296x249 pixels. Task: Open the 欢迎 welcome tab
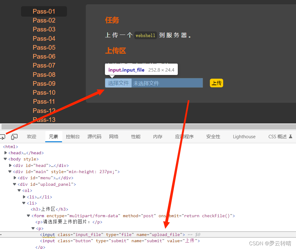point(31,136)
